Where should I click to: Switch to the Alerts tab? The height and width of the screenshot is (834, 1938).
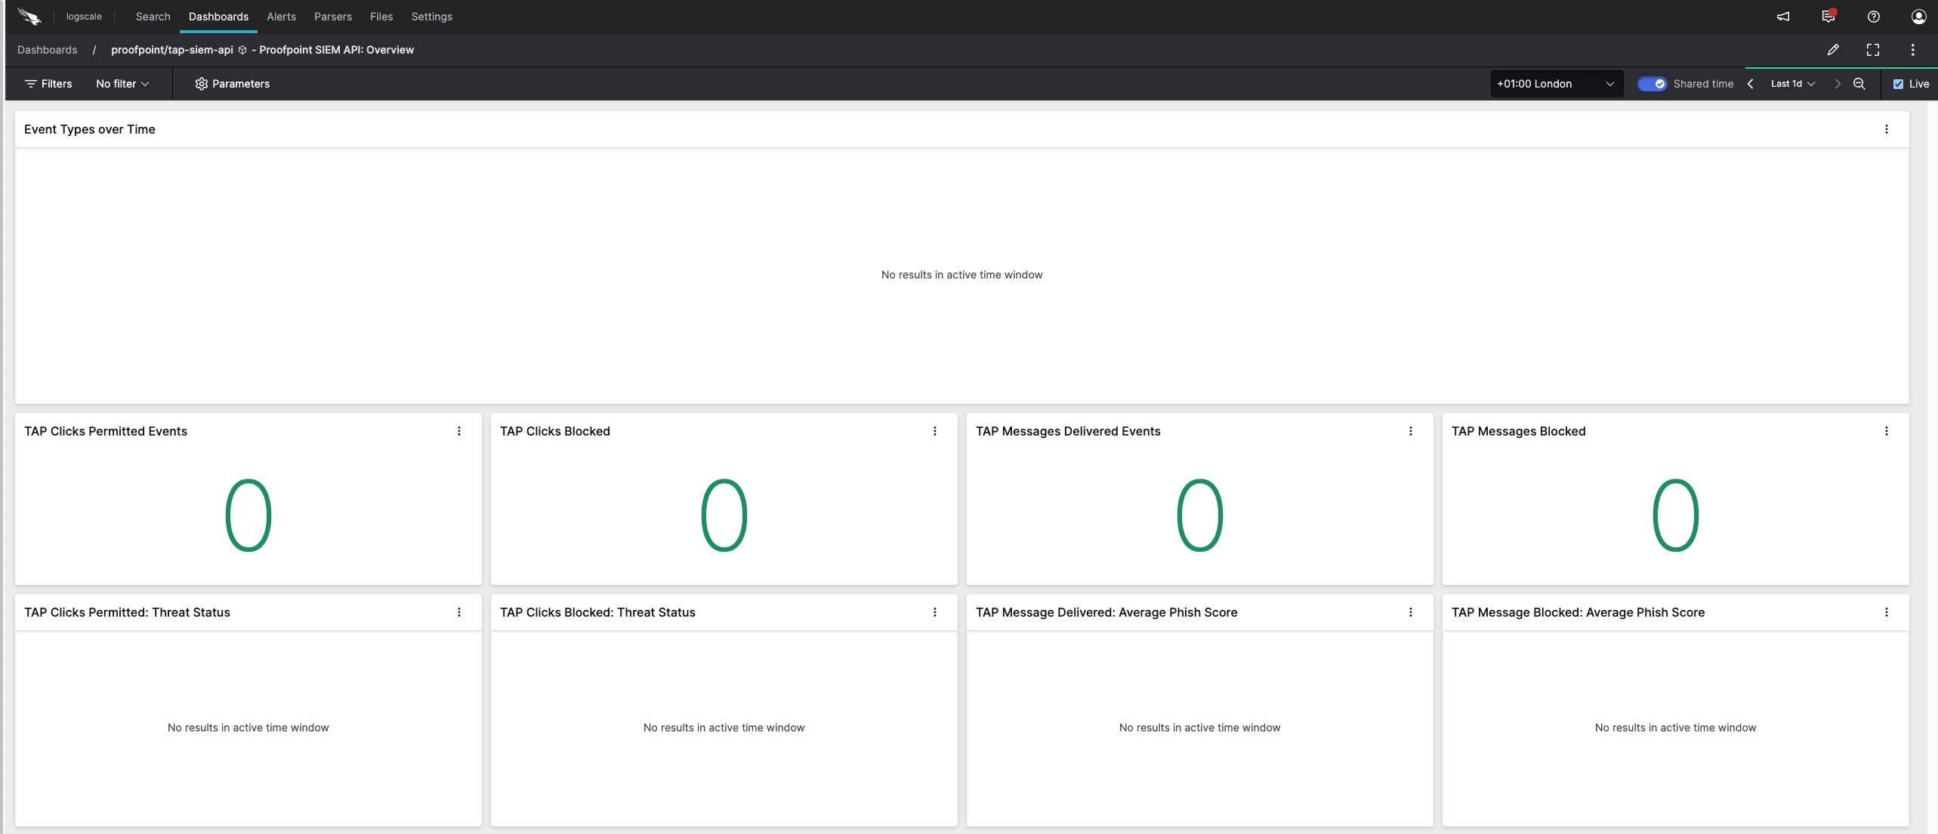281,17
